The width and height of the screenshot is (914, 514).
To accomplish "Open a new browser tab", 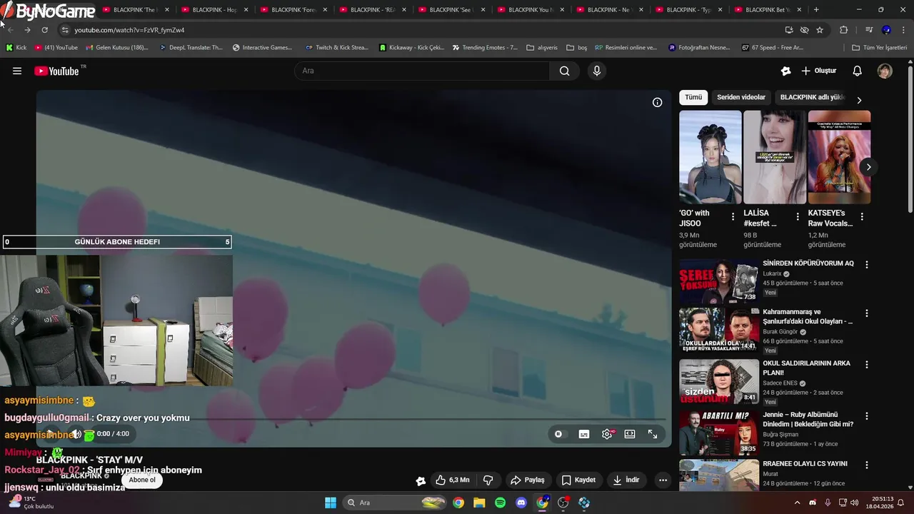I will [x=816, y=10].
